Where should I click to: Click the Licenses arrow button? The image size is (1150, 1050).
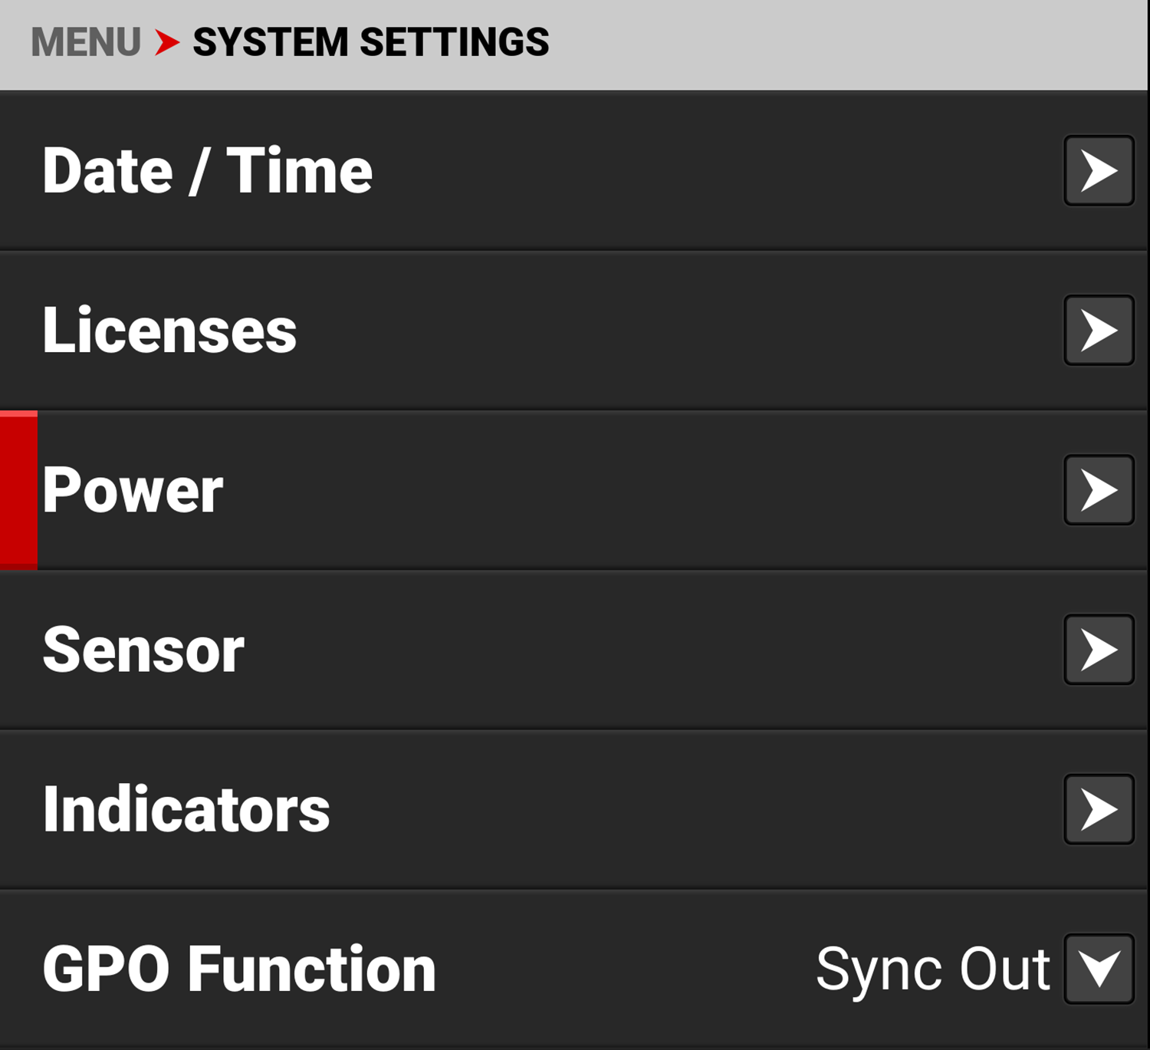(x=1099, y=330)
